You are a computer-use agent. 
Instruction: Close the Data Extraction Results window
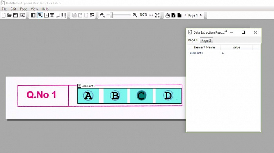pyautogui.click(x=256, y=32)
